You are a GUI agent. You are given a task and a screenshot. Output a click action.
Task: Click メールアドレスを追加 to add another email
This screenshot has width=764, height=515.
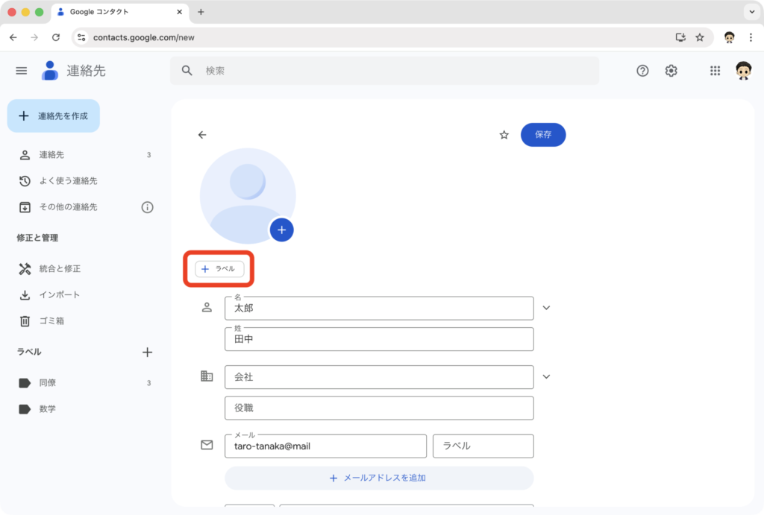pyautogui.click(x=379, y=478)
